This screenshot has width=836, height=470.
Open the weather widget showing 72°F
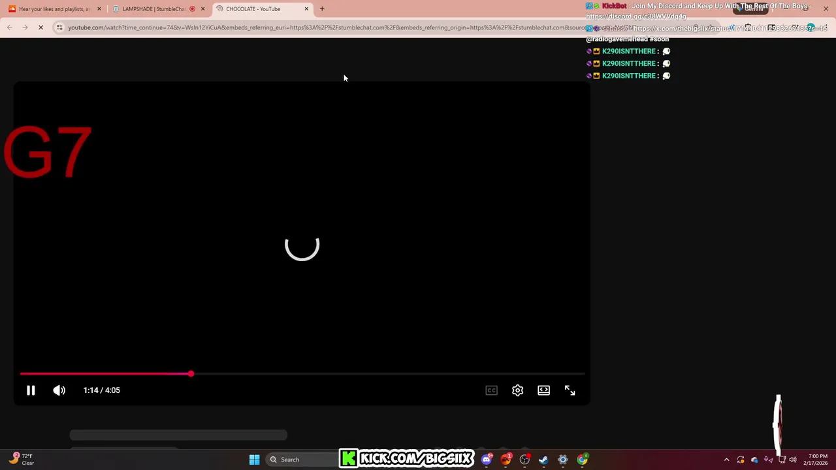pyautogui.click(x=23, y=460)
